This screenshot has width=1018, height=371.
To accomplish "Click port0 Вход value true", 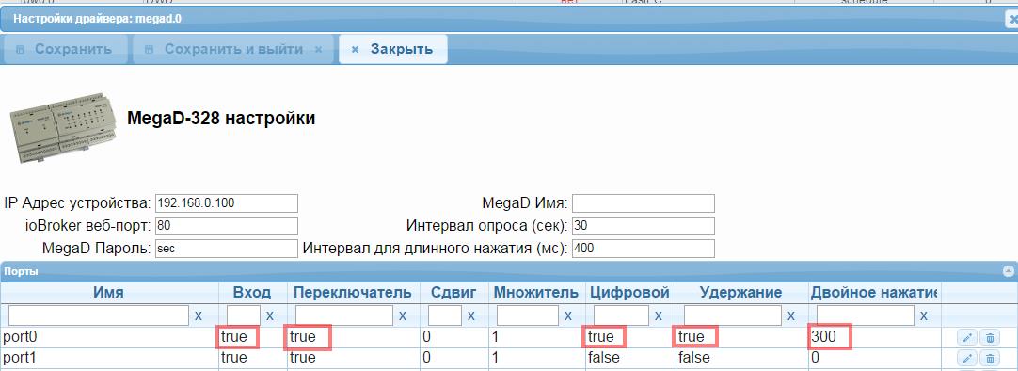I will coord(234,337).
